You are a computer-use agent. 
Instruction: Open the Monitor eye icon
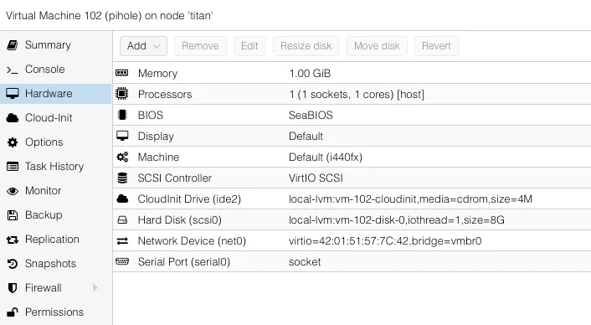coord(13,191)
